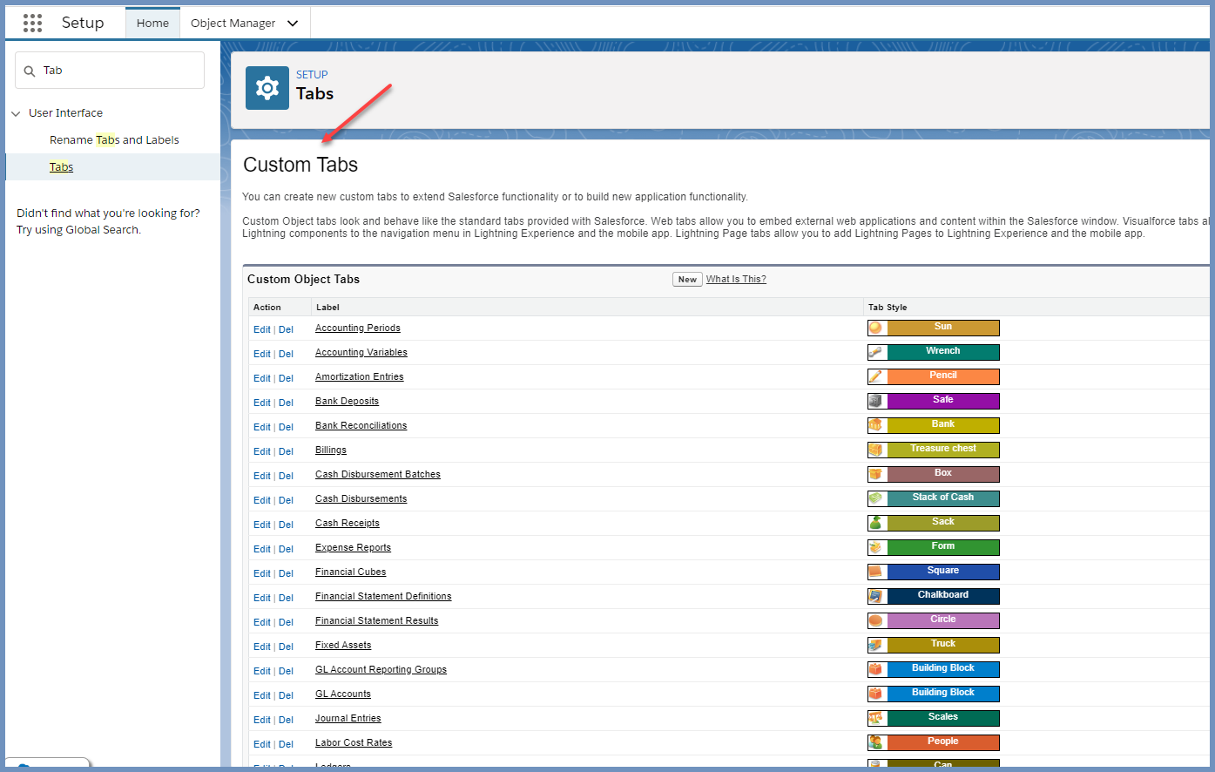Edit the Accounting Periods tab
Screen dimensions: 1215x772
click(x=262, y=329)
